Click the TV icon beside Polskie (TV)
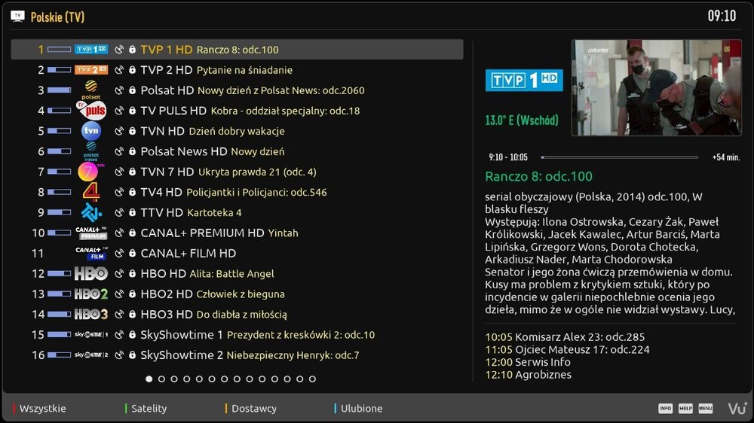The image size is (754, 423). 17,17
